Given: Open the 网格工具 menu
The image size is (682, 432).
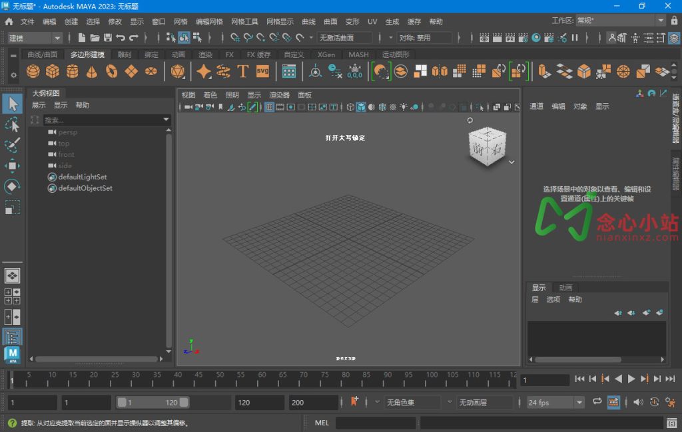Looking at the screenshot, I should (x=244, y=21).
